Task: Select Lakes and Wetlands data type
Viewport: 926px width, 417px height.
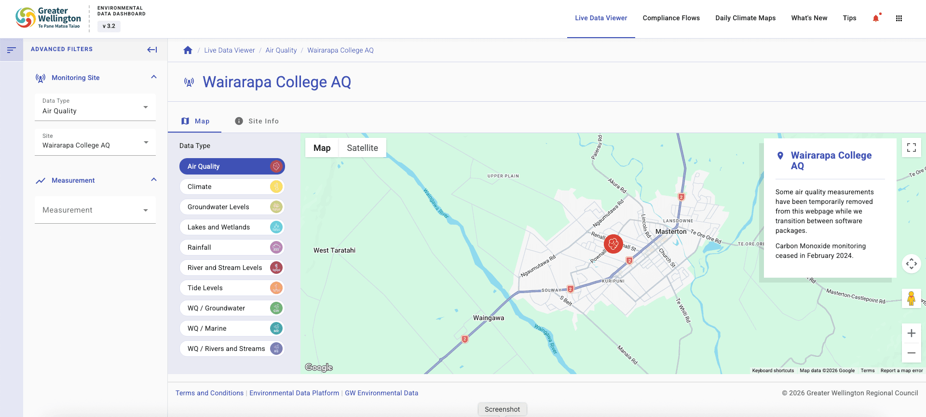Action: 232,227
